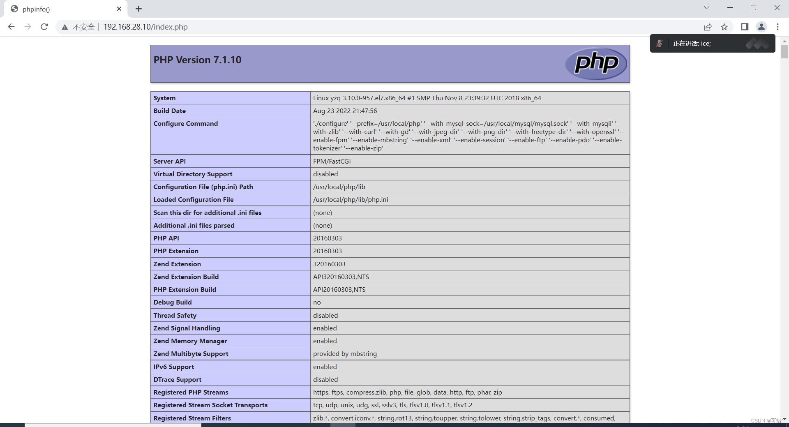Click the 'PHP Extension' row label

175,251
